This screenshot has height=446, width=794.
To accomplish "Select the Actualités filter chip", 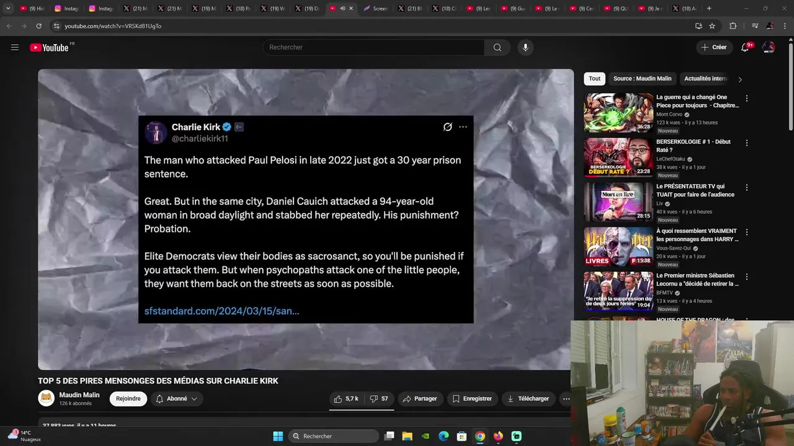I will 705,79.
